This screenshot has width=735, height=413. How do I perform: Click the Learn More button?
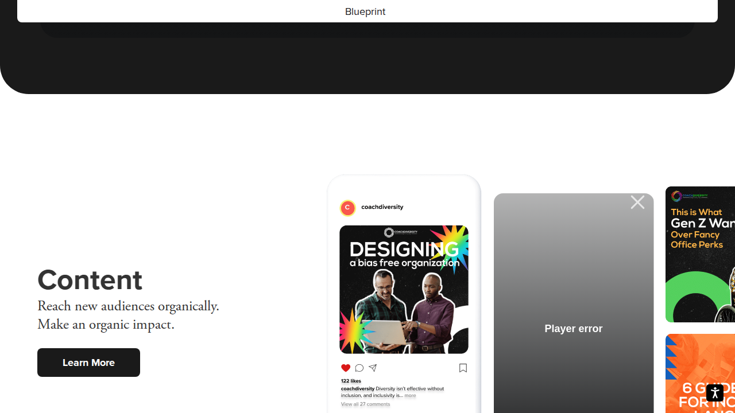click(88, 363)
